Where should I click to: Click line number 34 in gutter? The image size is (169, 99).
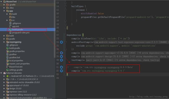pos(57,78)
